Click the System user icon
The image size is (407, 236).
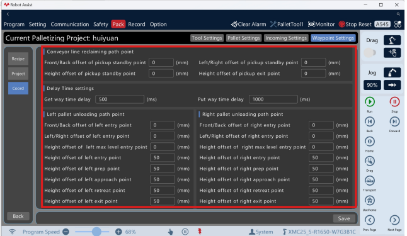tap(252, 232)
